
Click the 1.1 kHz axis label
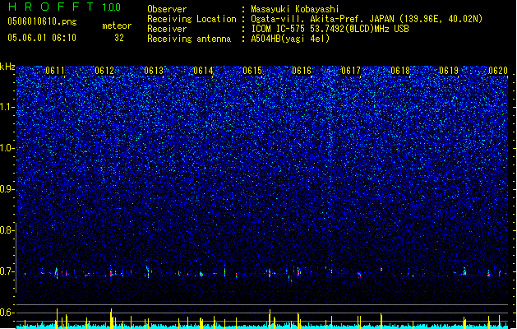[7, 107]
